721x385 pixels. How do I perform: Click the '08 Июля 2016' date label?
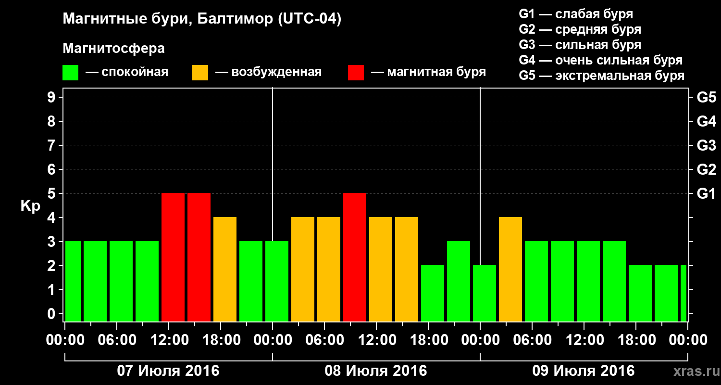(x=376, y=371)
